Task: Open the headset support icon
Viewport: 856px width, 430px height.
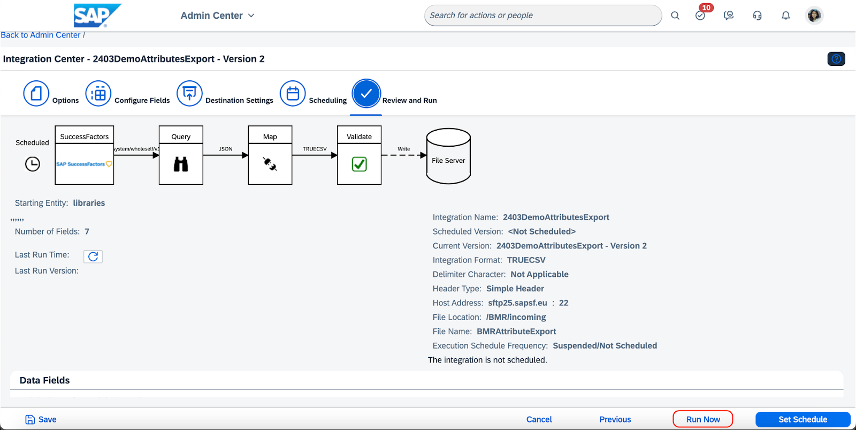Action: point(757,16)
